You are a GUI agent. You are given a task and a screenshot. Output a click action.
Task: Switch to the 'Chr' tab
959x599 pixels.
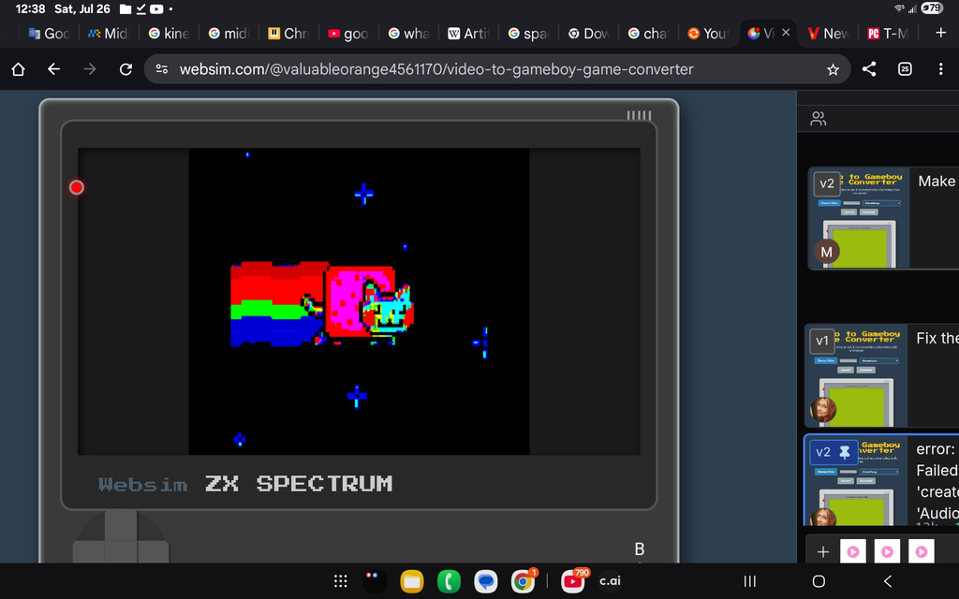[288, 34]
